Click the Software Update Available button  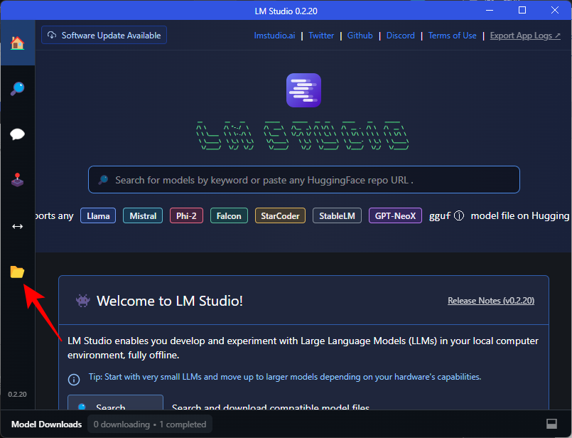pyautogui.click(x=104, y=35)
